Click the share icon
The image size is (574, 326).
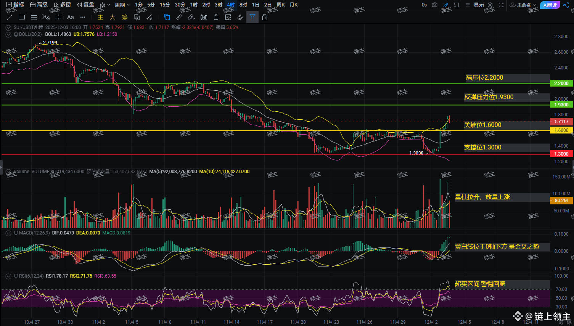click(566, 5)
